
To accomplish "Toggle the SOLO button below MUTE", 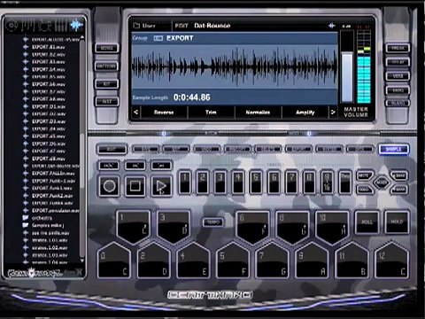I will pyautogui.click(x=364, y=190).
